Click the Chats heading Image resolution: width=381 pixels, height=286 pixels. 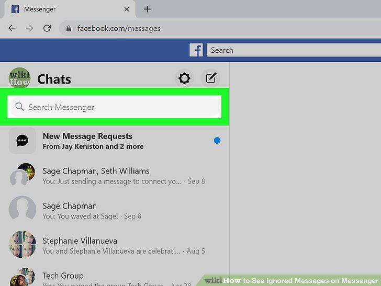[x=54, y=79]
